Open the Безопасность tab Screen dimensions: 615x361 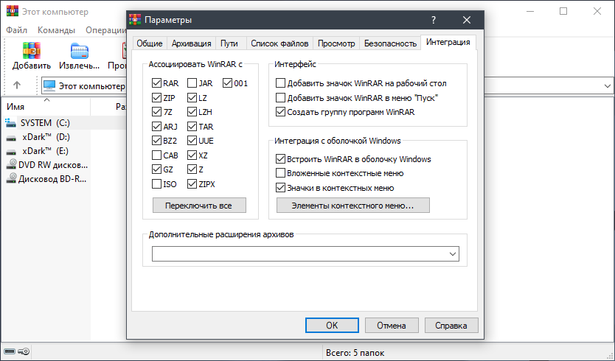tap(390, 43)
